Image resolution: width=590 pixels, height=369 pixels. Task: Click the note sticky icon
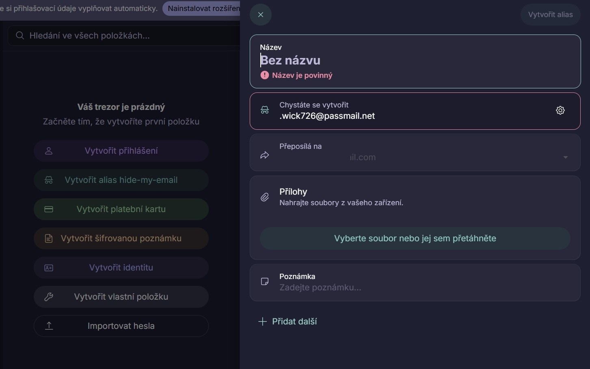[265, 281]
